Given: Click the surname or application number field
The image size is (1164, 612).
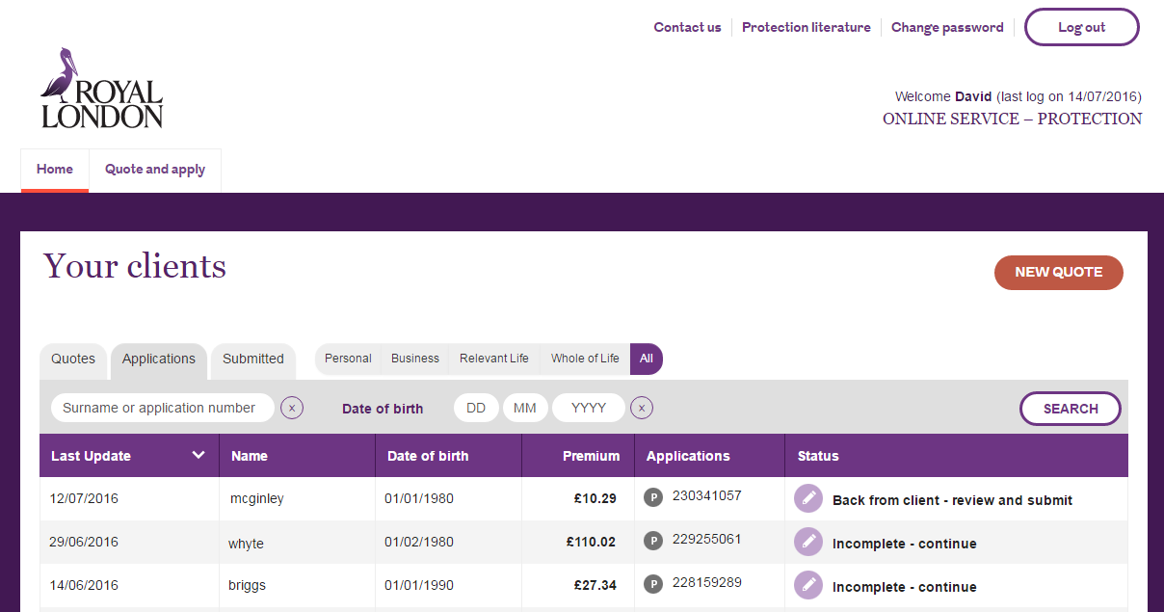Looking at the screenshot, I should pyautogui.click(x=162, y=408).
